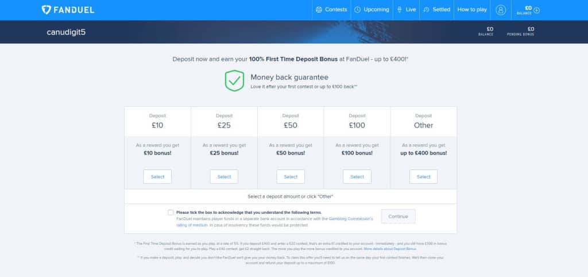Viewport: 588px width, 277px height.
Task: Click the Continue button
Action: (x=399, y=217)
